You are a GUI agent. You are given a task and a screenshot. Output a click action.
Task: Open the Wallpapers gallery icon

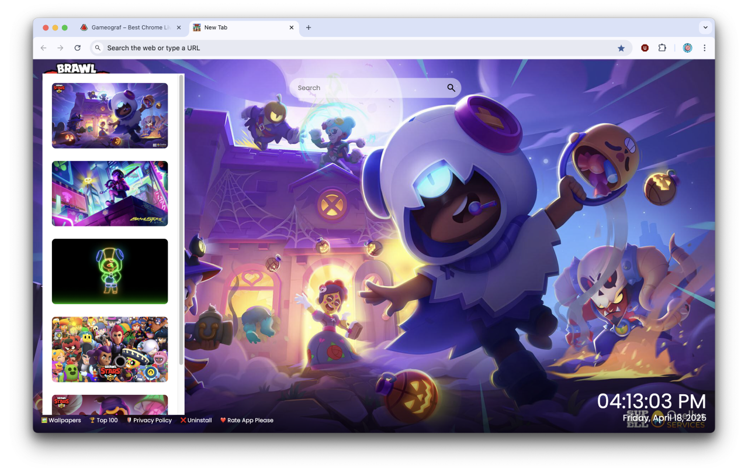44,420
